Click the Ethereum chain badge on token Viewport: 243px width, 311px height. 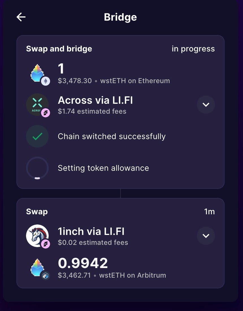click(x=46, y=81)
